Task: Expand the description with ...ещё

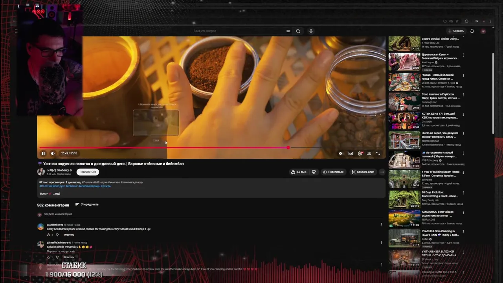Action: 56,194
